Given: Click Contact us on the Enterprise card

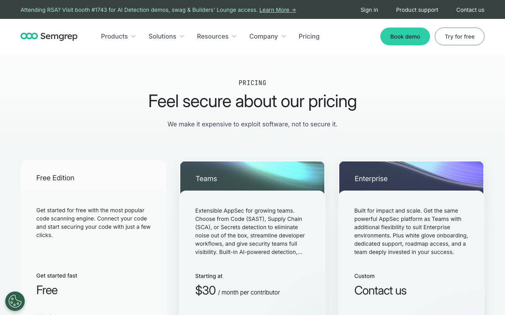Looking at the screenshot, I should (x=380, y=291).
